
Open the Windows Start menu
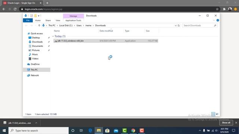click(x=4, y=131)
